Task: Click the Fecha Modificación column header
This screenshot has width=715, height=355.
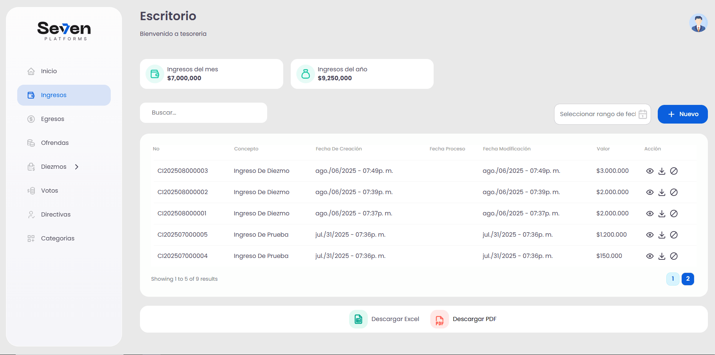Action: (507, 149)
